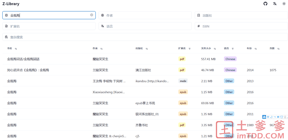Click the translate icon in the 语言 field
The image size is (288, 140).
point(102,26)
